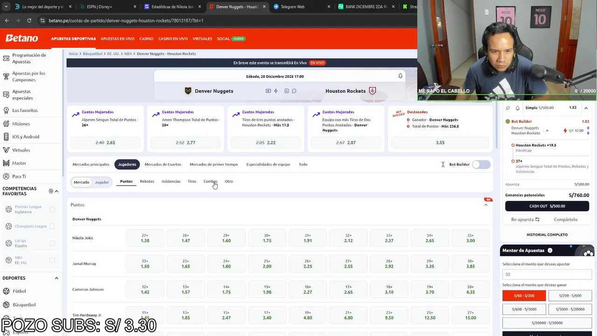The image size is (597, 336).
Task: Open the Mercados principales tab
Action: 91,164
